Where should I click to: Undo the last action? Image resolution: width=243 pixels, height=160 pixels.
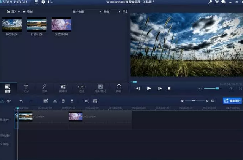pyautogui.click(x=21, y=101)
